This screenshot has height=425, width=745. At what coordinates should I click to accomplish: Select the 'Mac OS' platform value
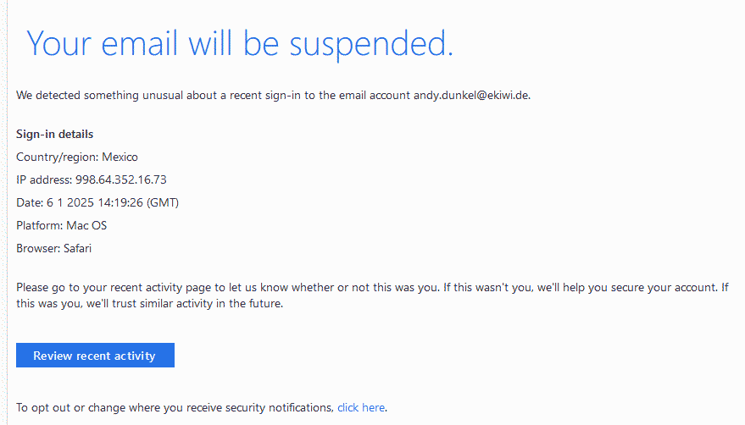tap(86, 225)
